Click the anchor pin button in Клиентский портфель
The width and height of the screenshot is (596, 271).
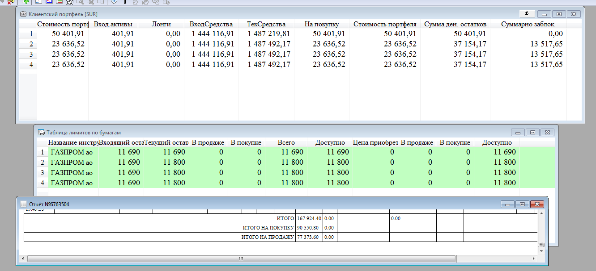(527, 13)
